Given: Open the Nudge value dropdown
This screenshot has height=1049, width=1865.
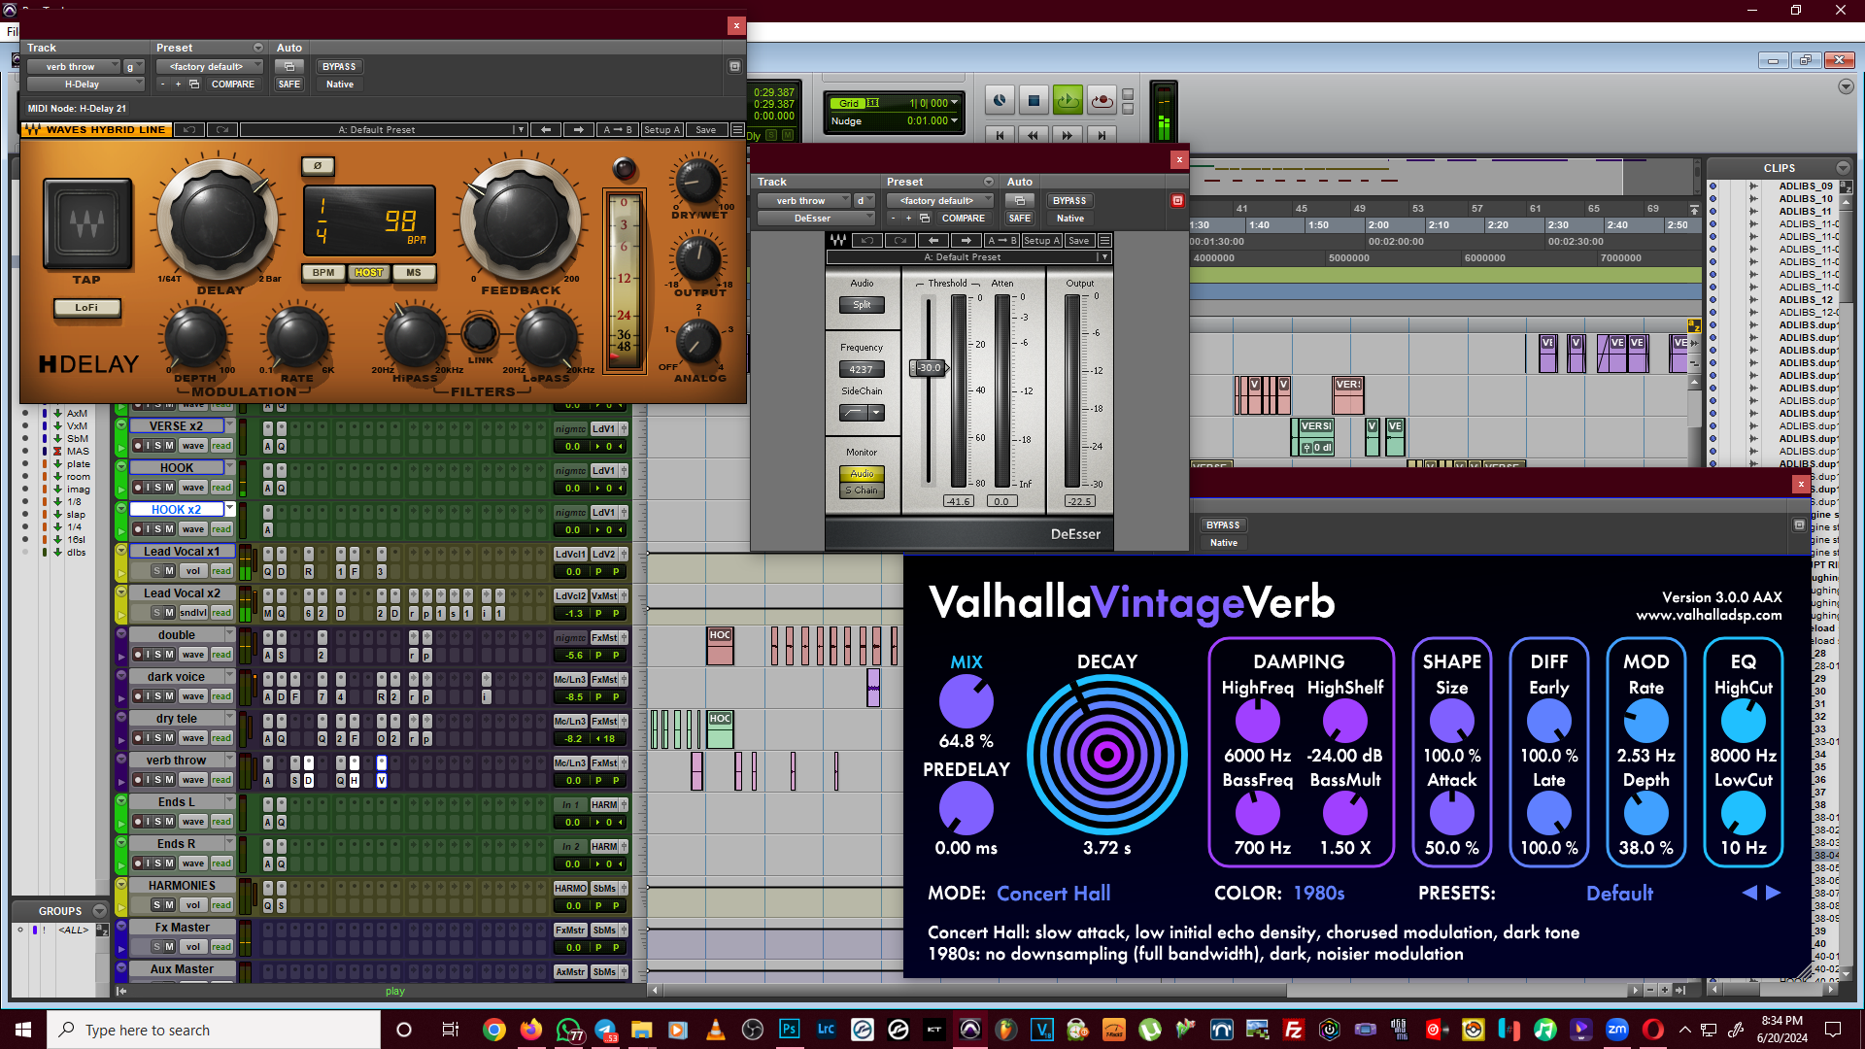Looking at the screenshot, I should click(954, 121).
